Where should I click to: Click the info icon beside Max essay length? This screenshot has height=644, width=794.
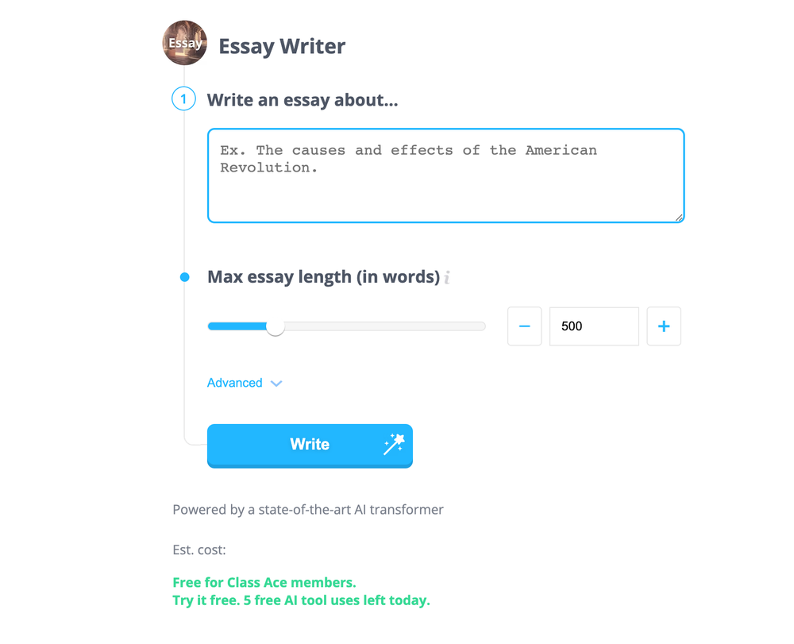point(447,278)
